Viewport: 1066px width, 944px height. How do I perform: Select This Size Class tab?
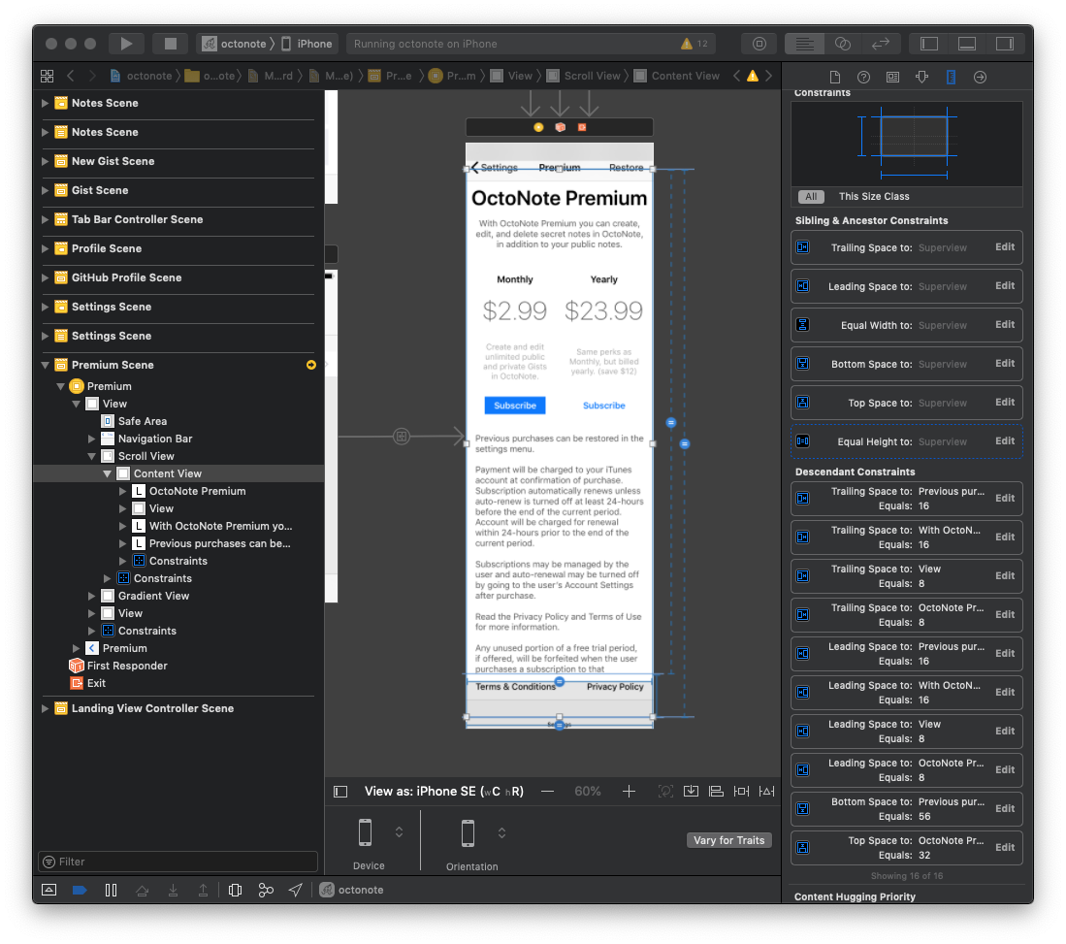[874, 197]
